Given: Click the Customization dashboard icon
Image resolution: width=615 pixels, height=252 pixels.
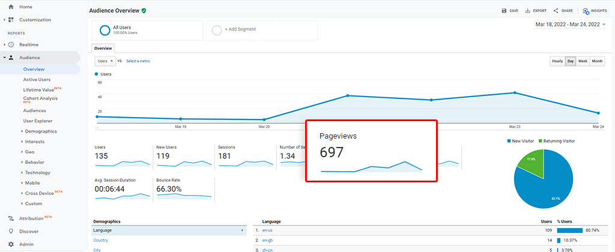Looking at the screenshot, I should click(11, 20).
